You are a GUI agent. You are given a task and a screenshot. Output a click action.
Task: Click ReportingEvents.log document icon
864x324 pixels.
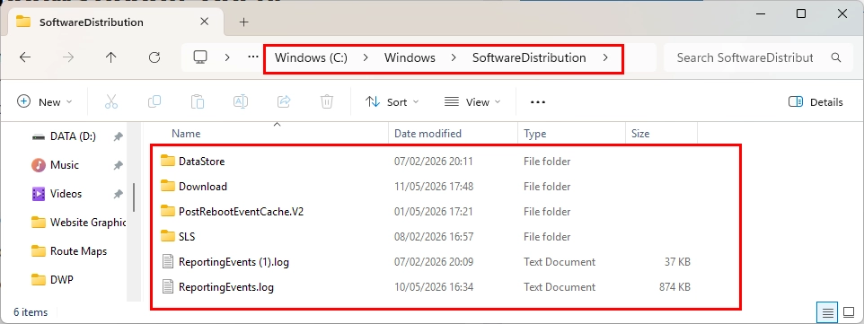168,286
